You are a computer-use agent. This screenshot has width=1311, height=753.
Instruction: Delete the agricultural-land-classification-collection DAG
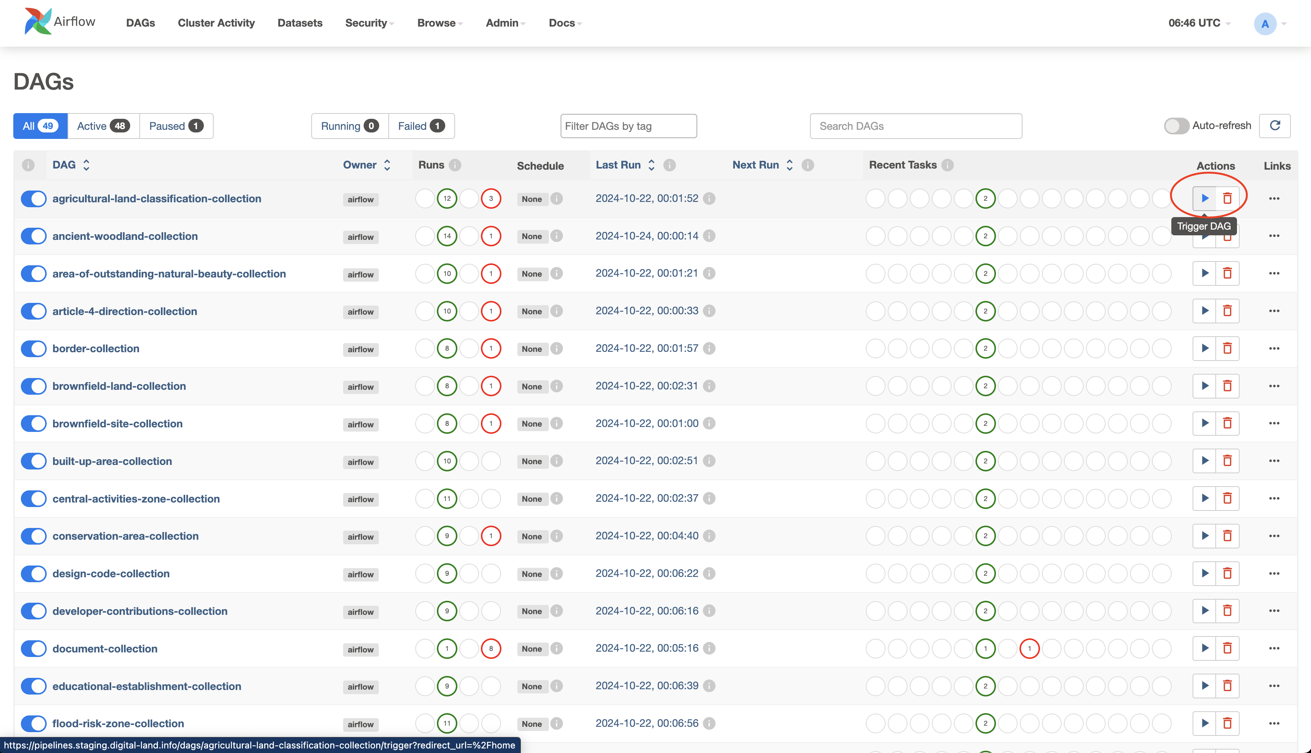(x=1227, y=198)
